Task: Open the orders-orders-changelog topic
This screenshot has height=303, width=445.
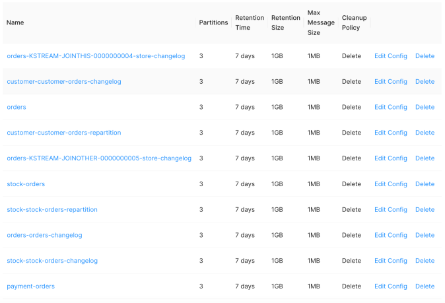Action: tap(44, 235)
